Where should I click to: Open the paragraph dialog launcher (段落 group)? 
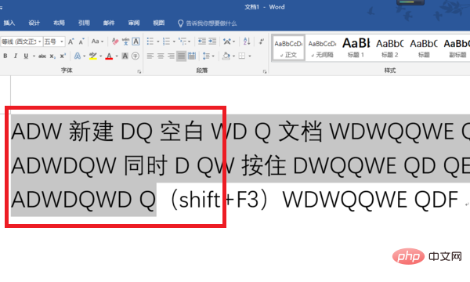pos(265,71)
